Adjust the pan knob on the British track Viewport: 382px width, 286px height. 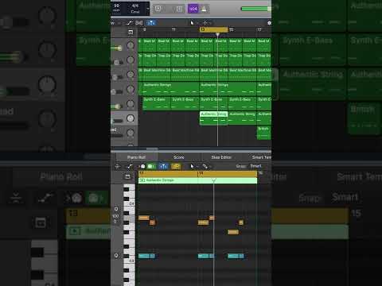(x=131, y=133)
